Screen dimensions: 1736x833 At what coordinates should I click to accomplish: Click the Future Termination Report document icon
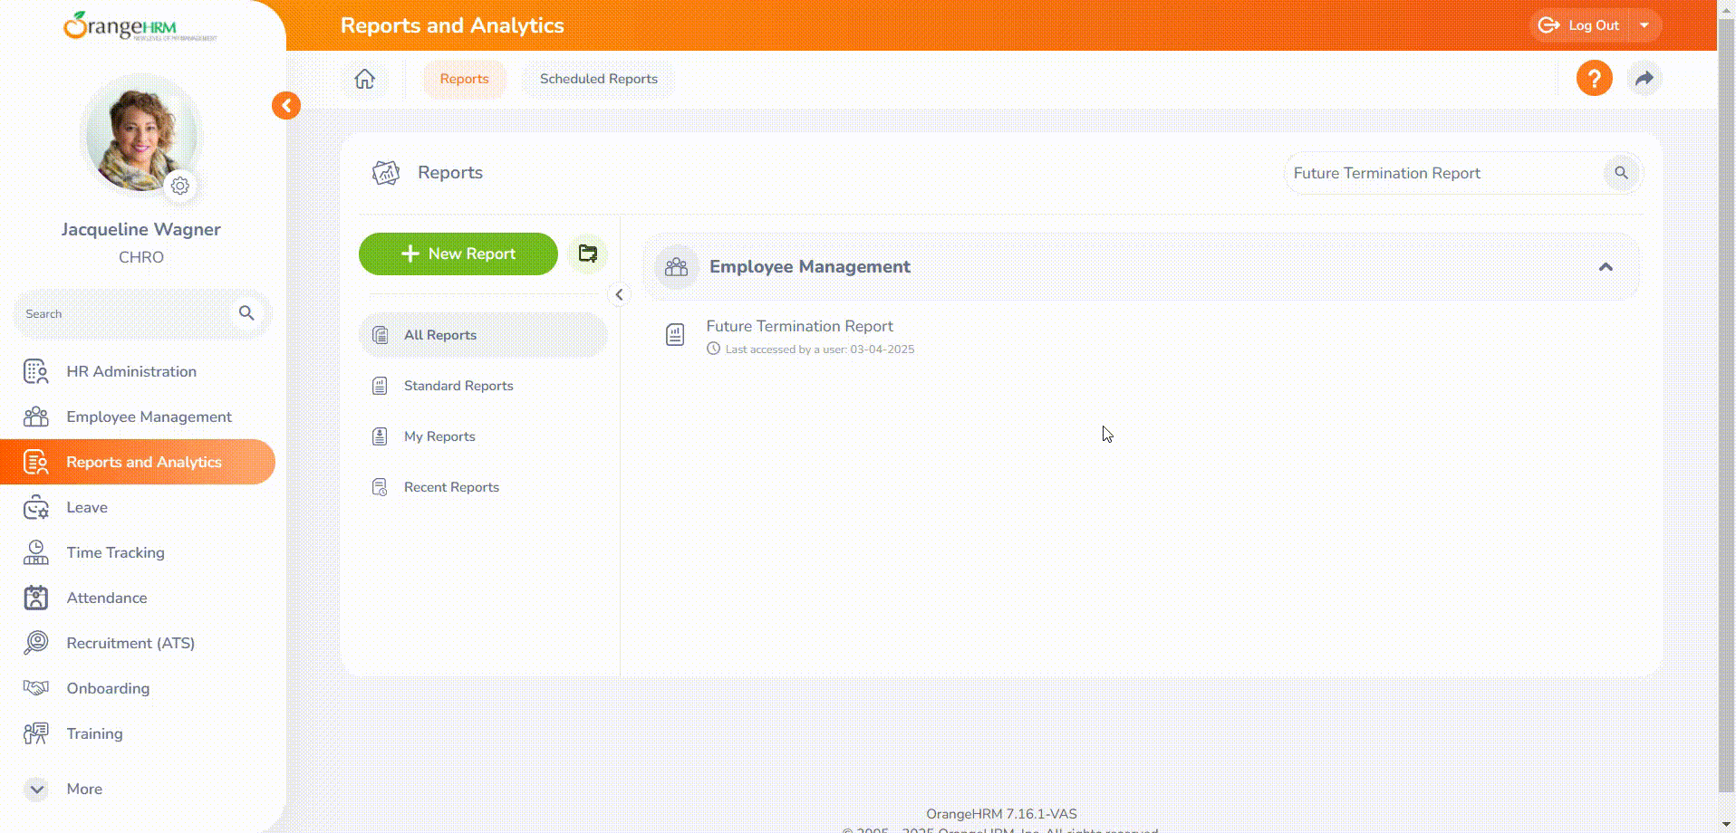675,335
